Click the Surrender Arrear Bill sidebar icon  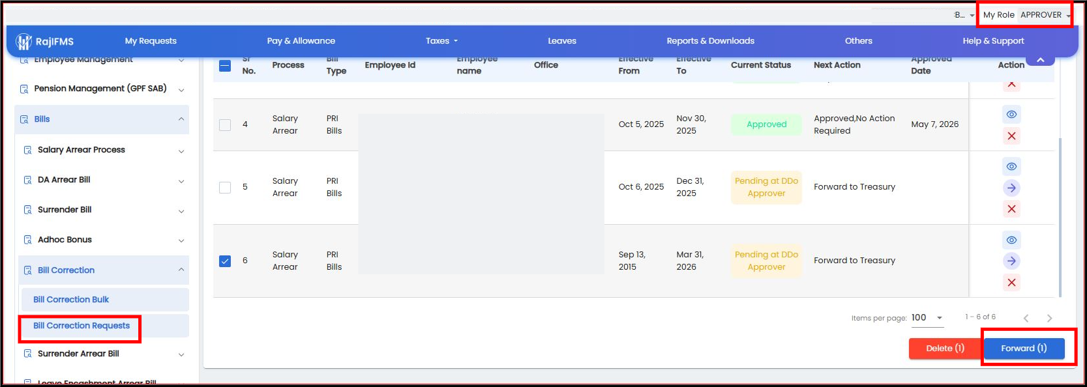[27, 354]
